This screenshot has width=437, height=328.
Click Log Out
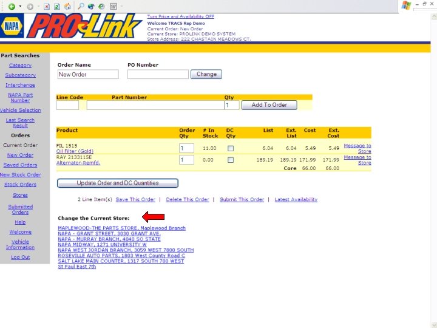click(x=21, y=257)
